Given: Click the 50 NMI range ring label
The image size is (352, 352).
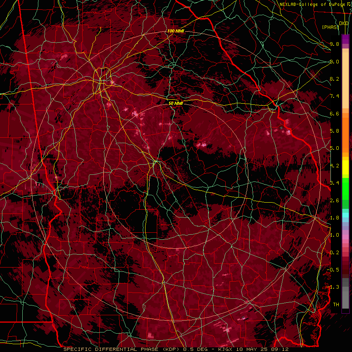Looking at the screenshot, I should pos(176,103).
